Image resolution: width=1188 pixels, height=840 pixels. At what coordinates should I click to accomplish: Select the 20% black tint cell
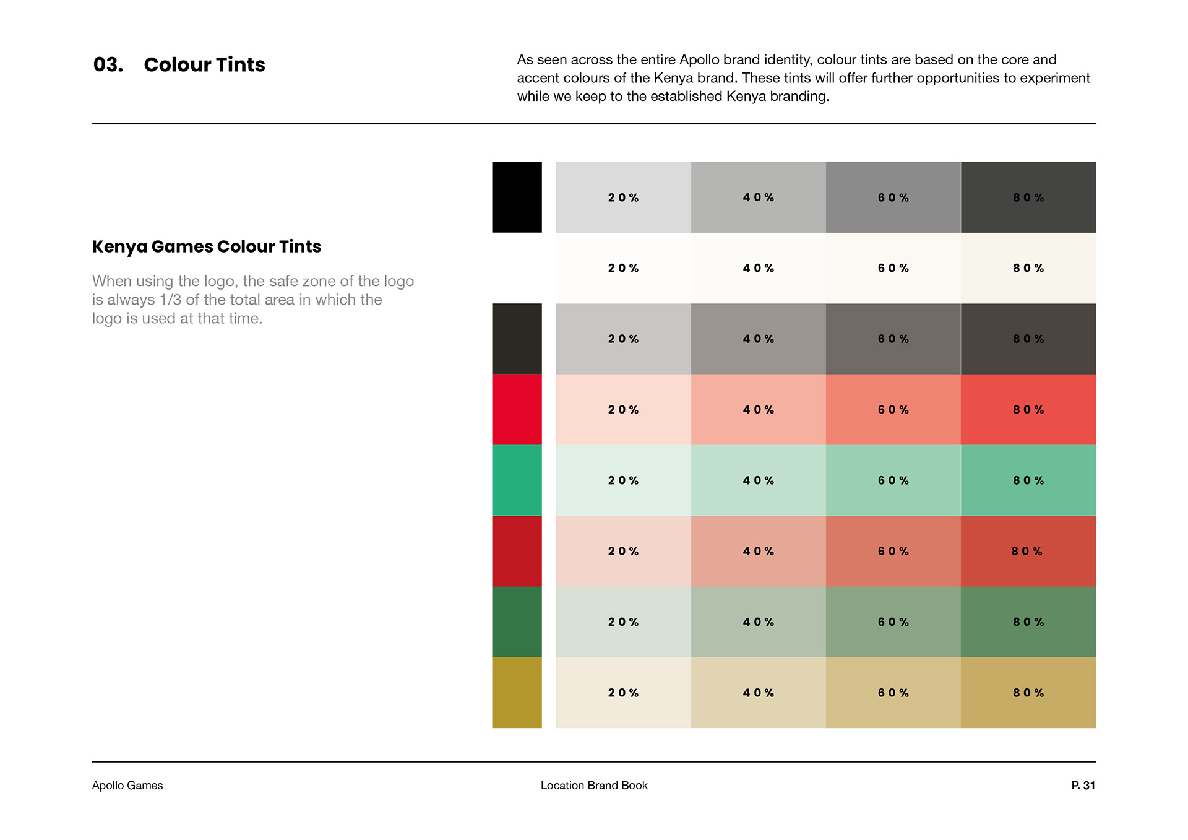point(623,197)
